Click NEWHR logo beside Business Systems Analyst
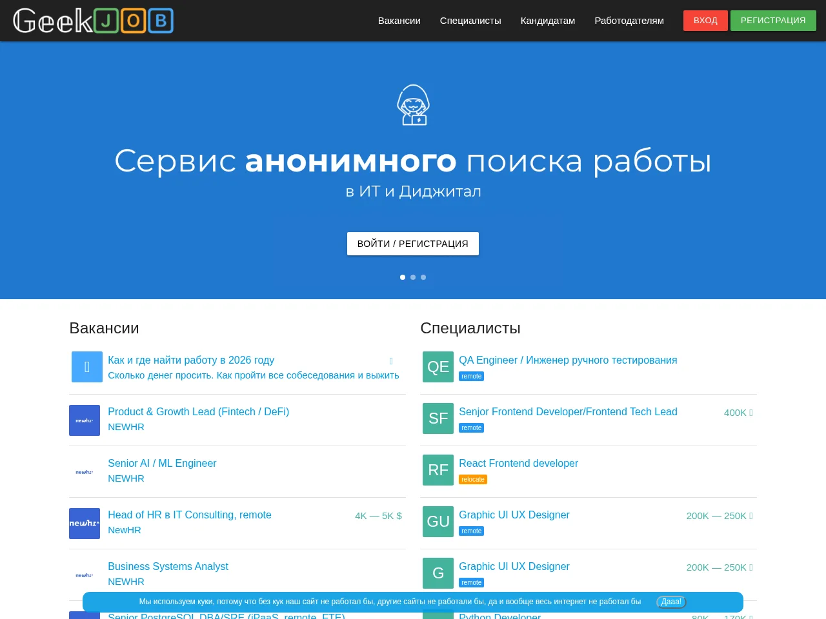This screenshot has width=826, height=619. [x=85, y=575]
